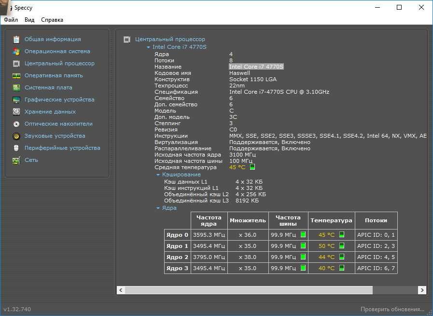
Task: Click the Звуковые устройства speaker icon
Action: pyautogui.click(x=16, y=136)
